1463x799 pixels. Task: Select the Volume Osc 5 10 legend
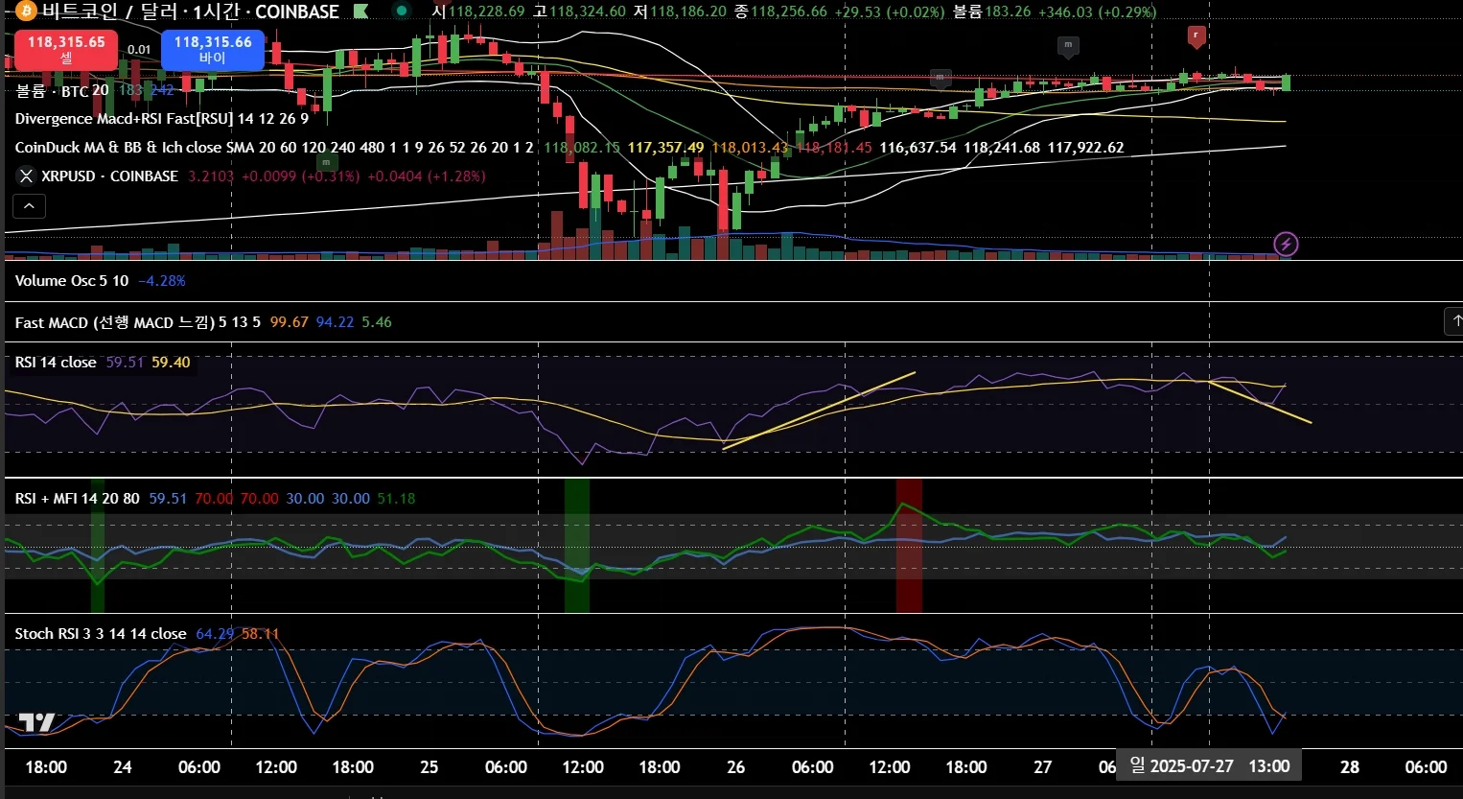pyautogui.click(x=72, y=280)
